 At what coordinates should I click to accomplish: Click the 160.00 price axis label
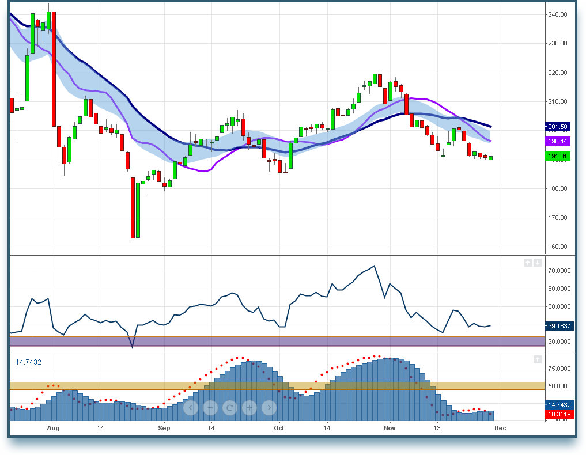558,247
